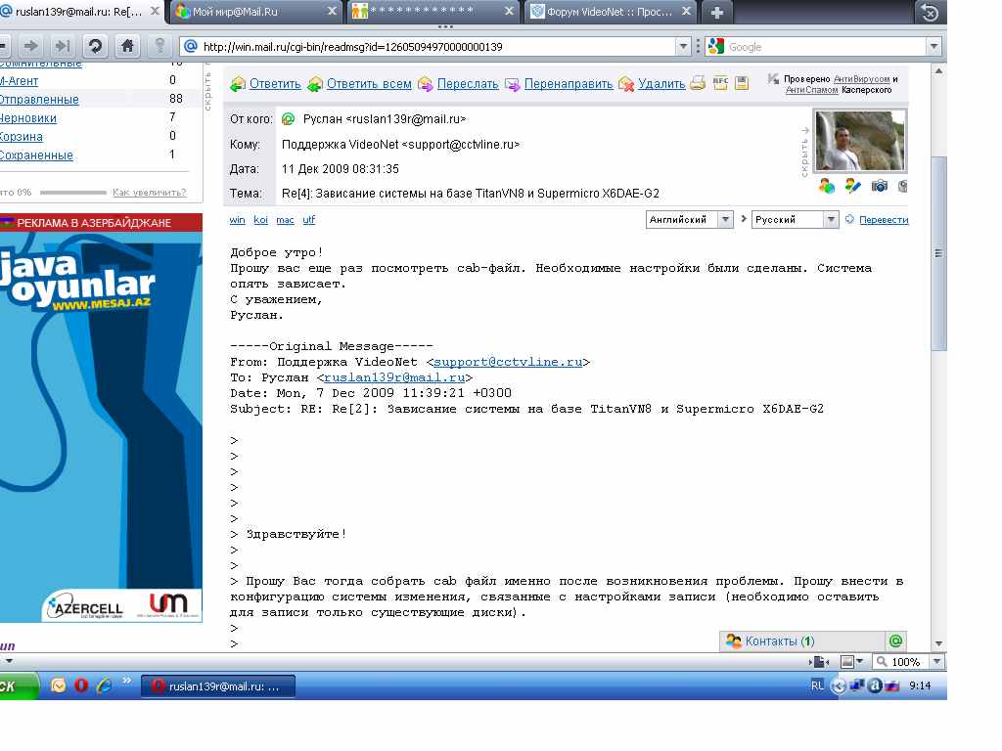Click the green @ agent icon near Contacts
The width and height of the screenshot is (1002, 751).
pos(896,641)
